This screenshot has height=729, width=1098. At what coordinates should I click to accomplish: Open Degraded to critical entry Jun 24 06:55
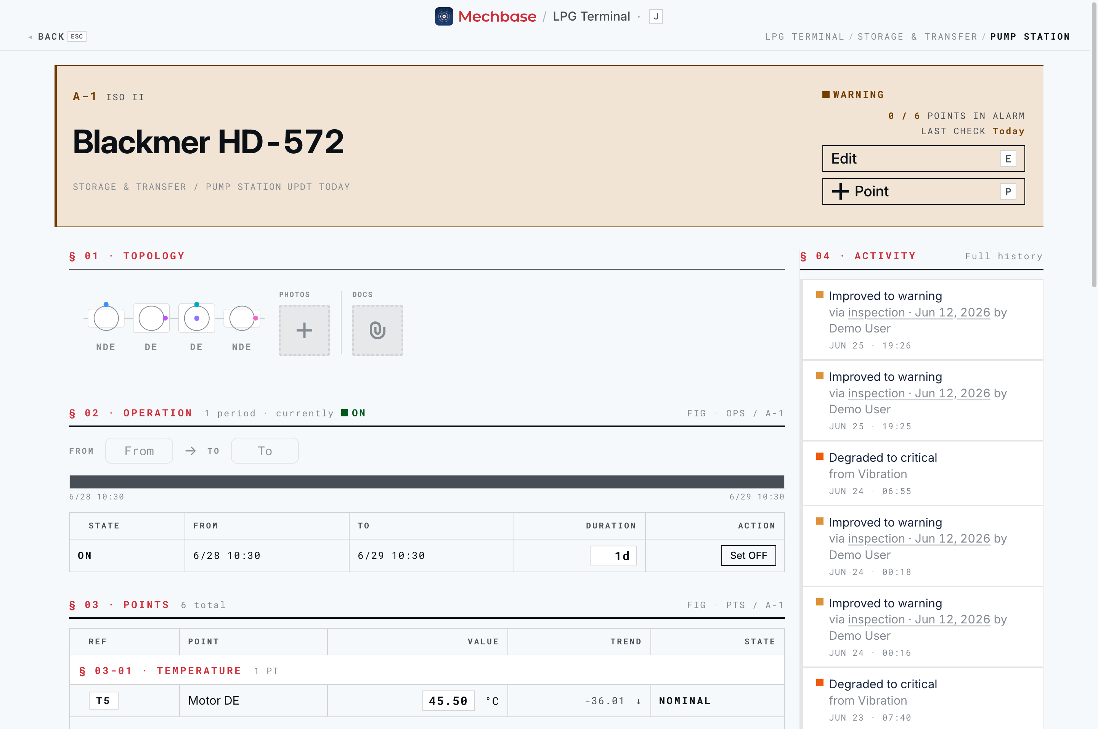pyautogui.click(x=923, y=473)
